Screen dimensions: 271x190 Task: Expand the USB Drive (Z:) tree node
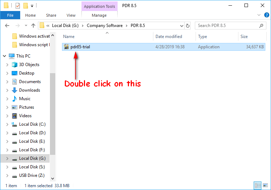(7, 175)
